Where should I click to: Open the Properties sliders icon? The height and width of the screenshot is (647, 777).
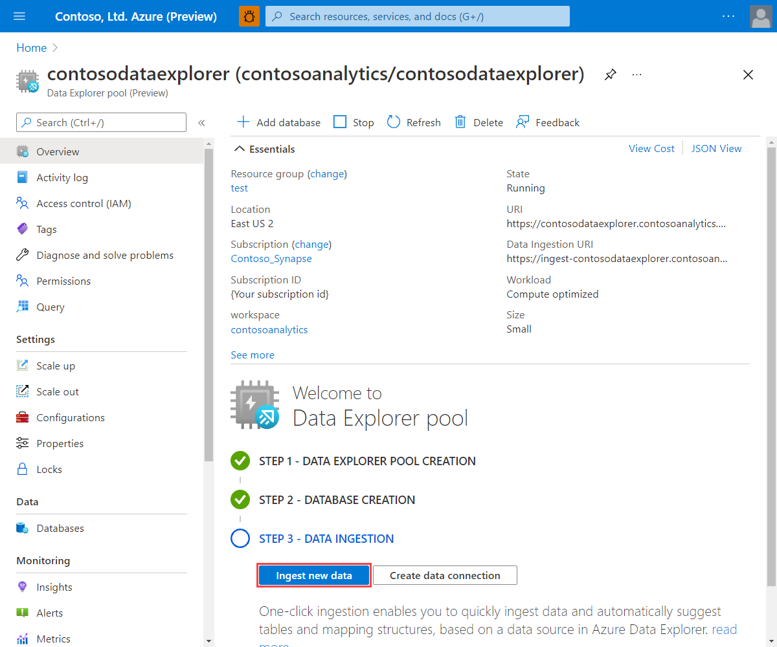(23, 443)
